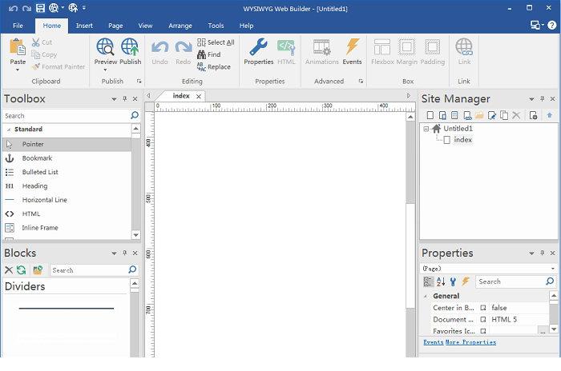
Task: Pin the Site Manager panel
Action: point(542,99)
